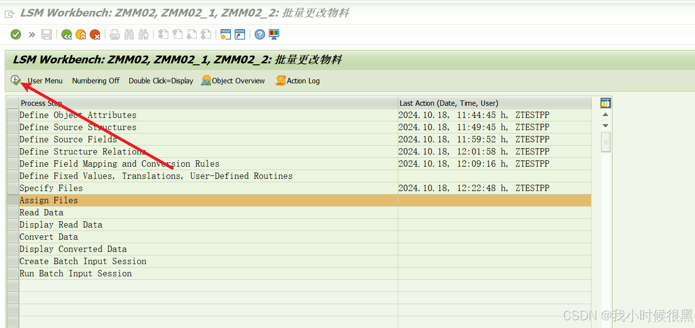
Task: Click the 12:22:48 last action cell
Action: pyautogui.click(x=494, y=188)
